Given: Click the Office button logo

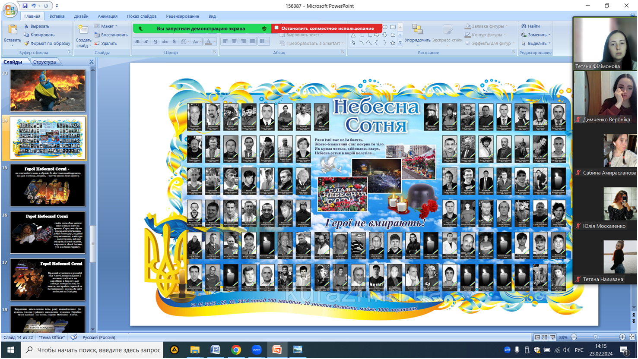Looking at the screenshot, I should click(10, 9).
